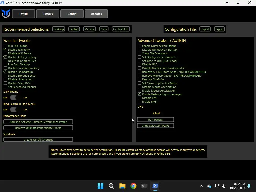Check Disable Wifi-Sense

[x=5, y=53]
